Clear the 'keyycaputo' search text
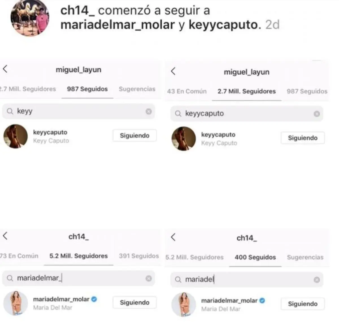 (x=317, y=114)
